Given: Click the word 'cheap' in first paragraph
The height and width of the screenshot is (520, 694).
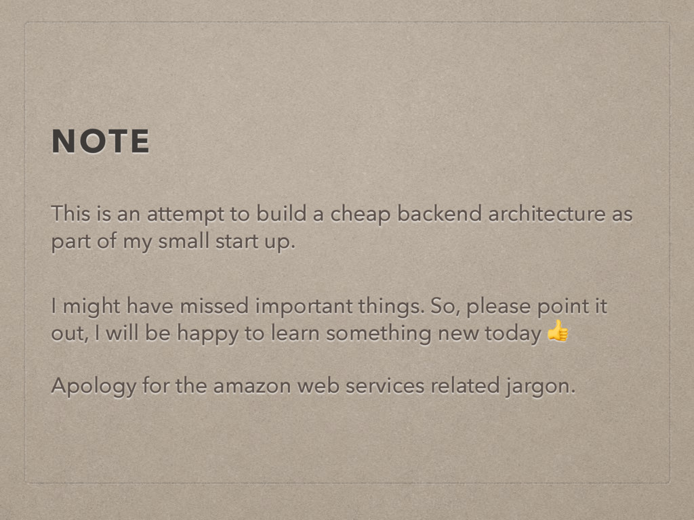Looking at the screenshot, I should point(361,215).
